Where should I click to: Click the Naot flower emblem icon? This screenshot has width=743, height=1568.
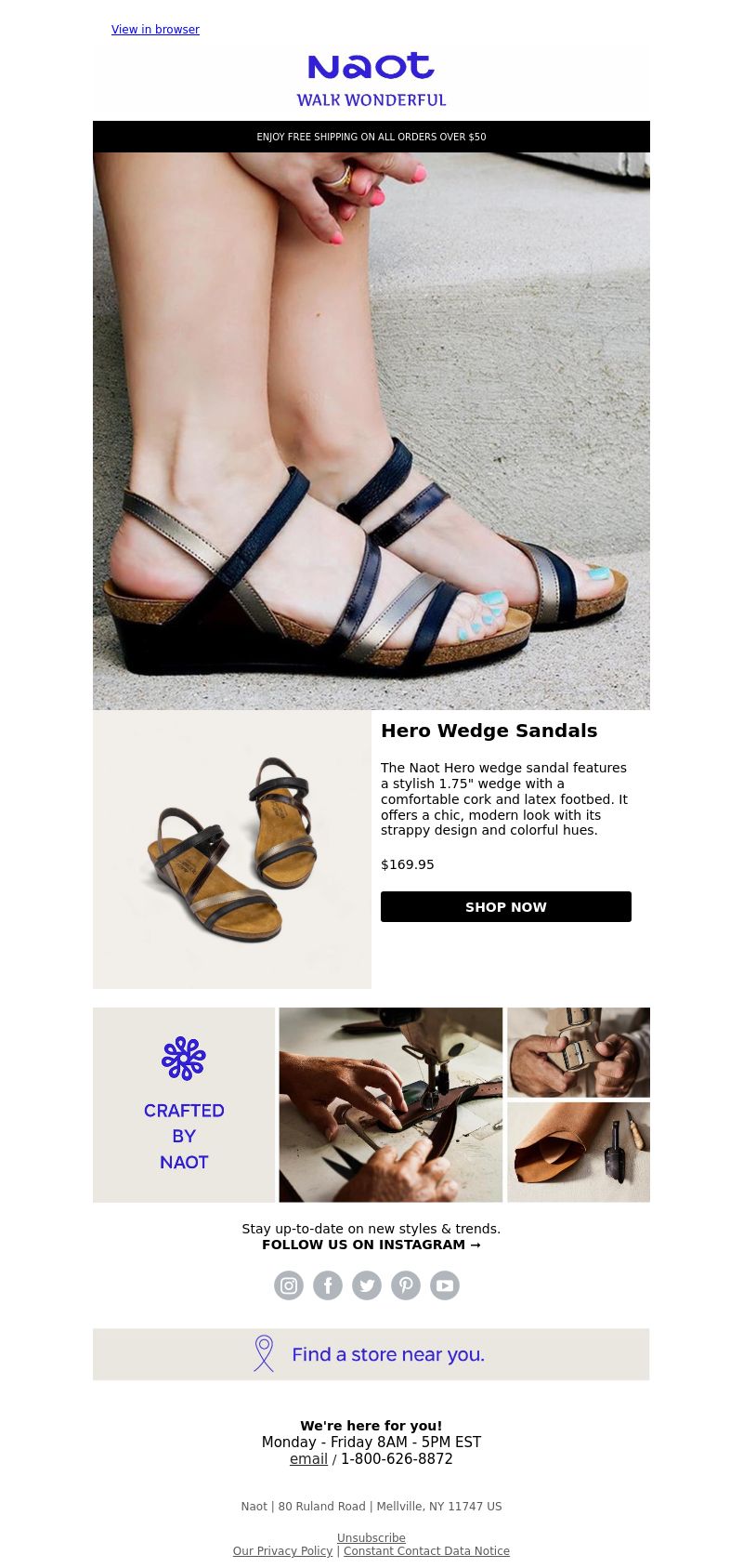pyautogui.click(x=184, y=1059)
